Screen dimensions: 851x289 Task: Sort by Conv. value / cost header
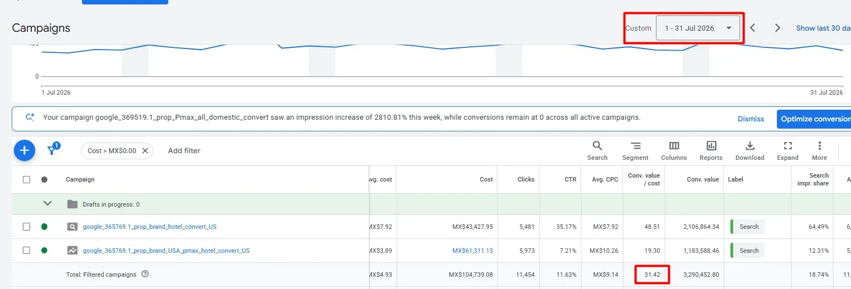click(644, 179)
